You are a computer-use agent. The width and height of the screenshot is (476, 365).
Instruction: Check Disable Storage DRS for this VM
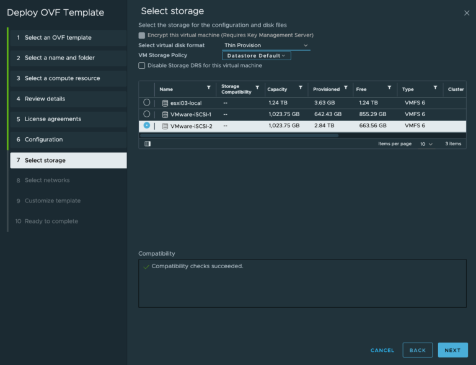[142, 66]
